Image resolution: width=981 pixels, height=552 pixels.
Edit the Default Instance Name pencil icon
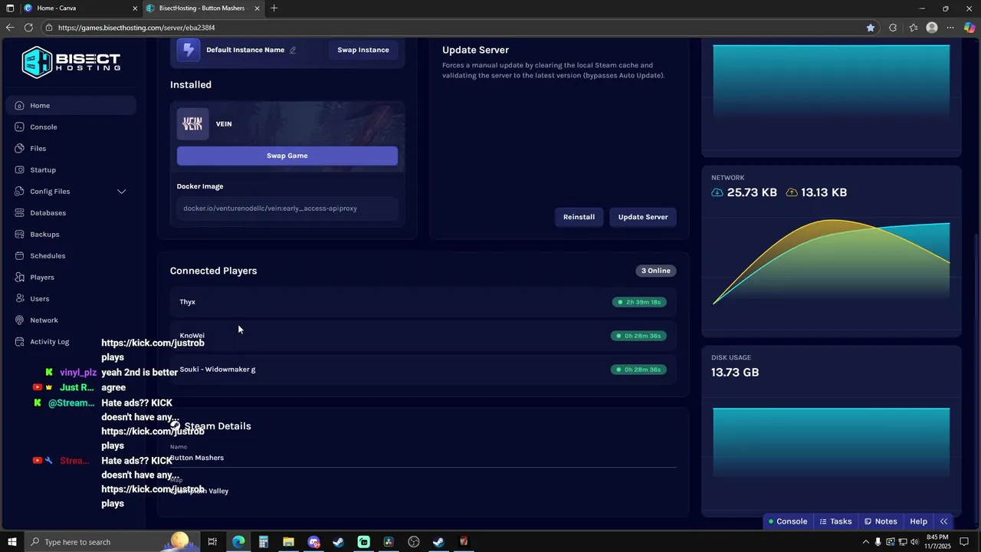(x=293, y=50)
